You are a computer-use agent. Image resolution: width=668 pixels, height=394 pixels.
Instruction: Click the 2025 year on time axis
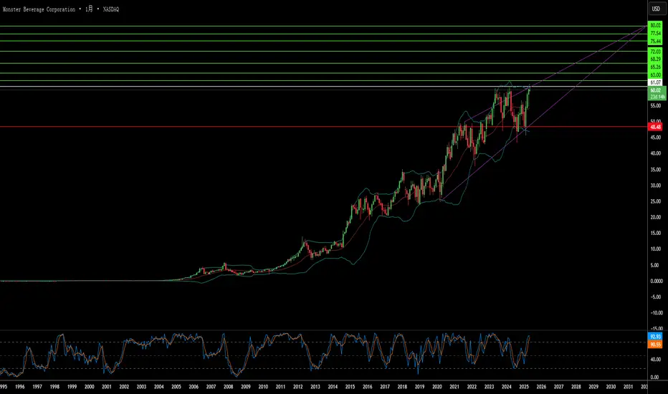point(524,387)
